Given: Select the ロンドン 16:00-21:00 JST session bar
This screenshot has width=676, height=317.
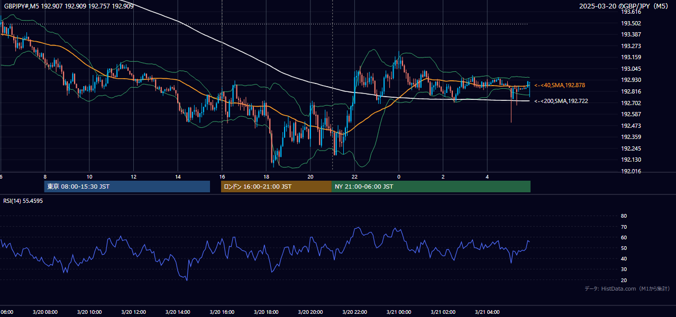Looking at the screenshot, I should [x=276, y=187].
